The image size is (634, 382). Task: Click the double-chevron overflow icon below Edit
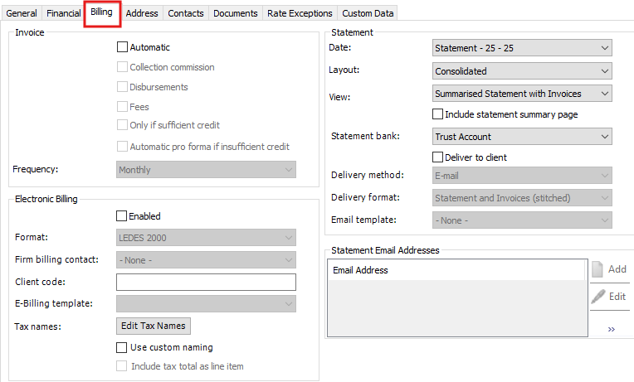612,330
